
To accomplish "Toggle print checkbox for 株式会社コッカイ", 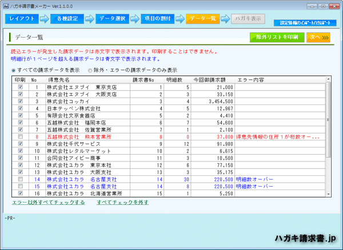I will [21, 101].
